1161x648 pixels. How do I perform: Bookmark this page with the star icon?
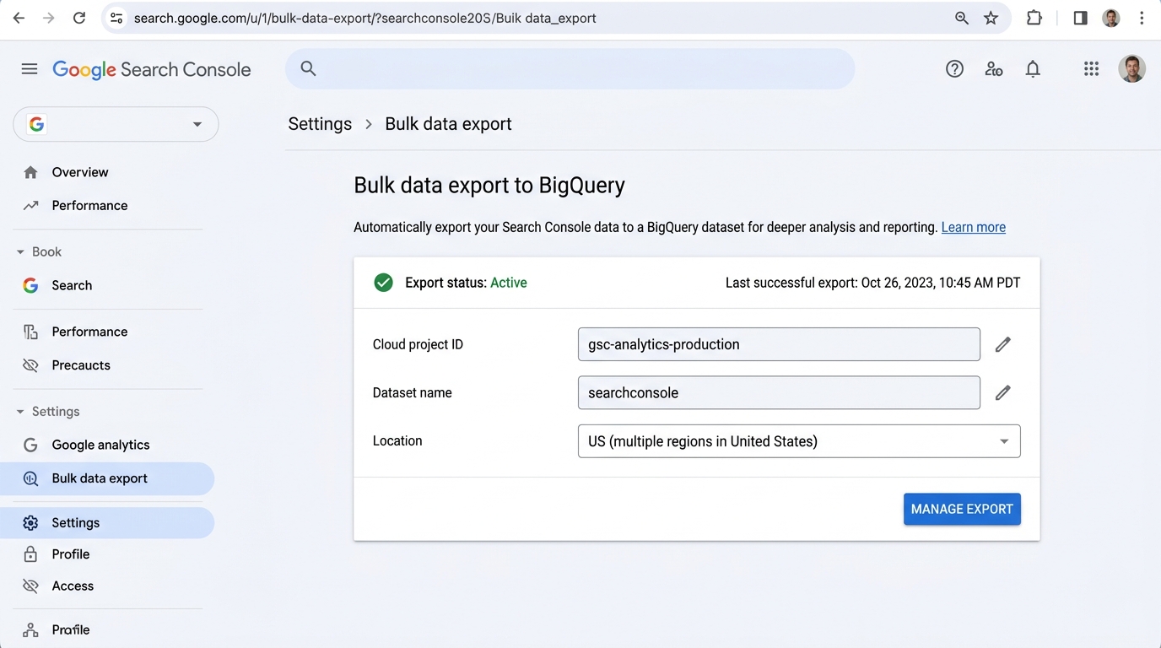pyautogui.click(x=991, y=18)
